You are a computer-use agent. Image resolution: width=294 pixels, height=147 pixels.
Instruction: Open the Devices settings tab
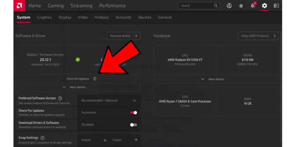pos(145,17)
